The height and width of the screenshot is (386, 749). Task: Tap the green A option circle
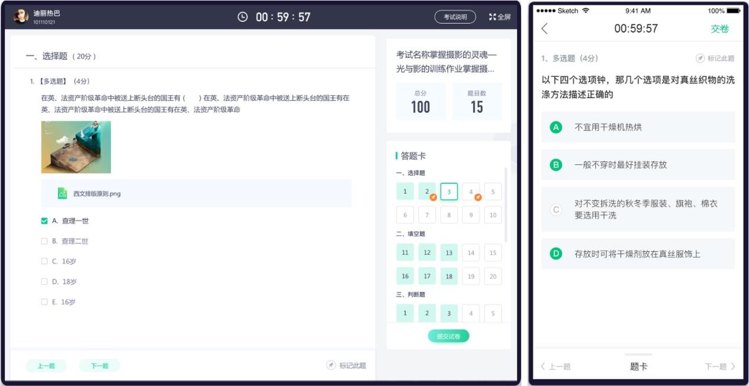pos(556,127)
